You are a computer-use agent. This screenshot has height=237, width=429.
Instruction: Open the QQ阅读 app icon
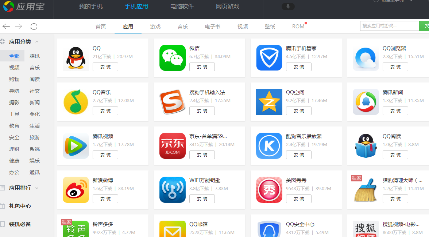pyautogui.click(x=366, y=146)
